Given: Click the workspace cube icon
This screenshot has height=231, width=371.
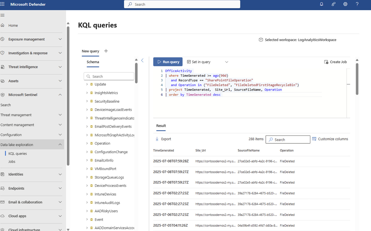Looking at the screenshot, I should click(x=261, y=40).
